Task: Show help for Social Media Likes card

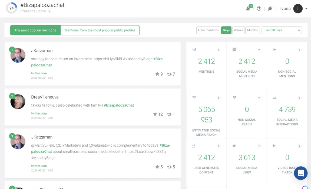Action: pos(259,146)
